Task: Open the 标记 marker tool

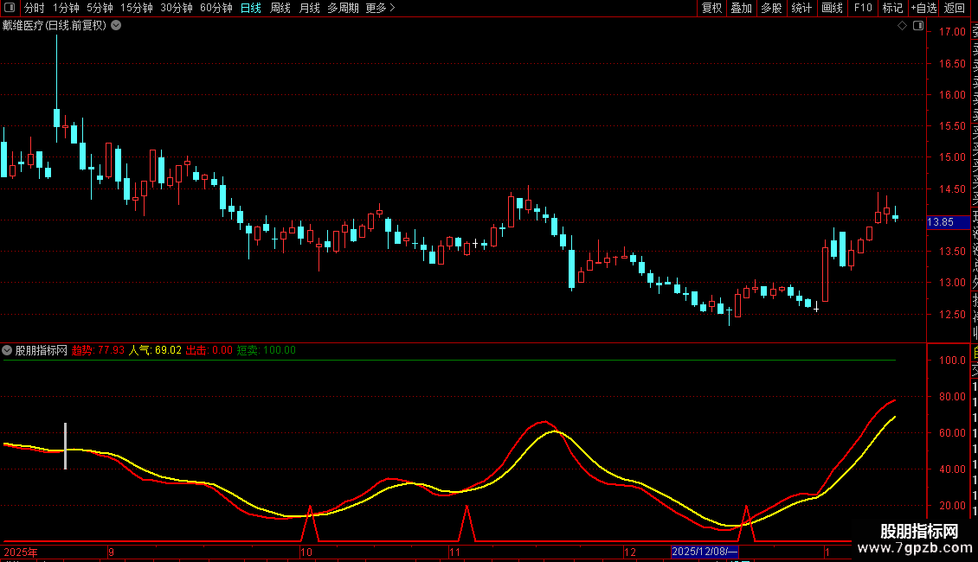Action: (x=891, y=8)
